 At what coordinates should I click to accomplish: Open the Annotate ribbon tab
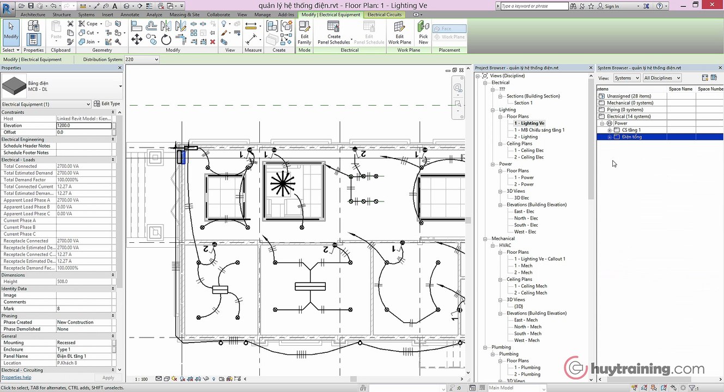pyautogui.click(x=130, y=15)
